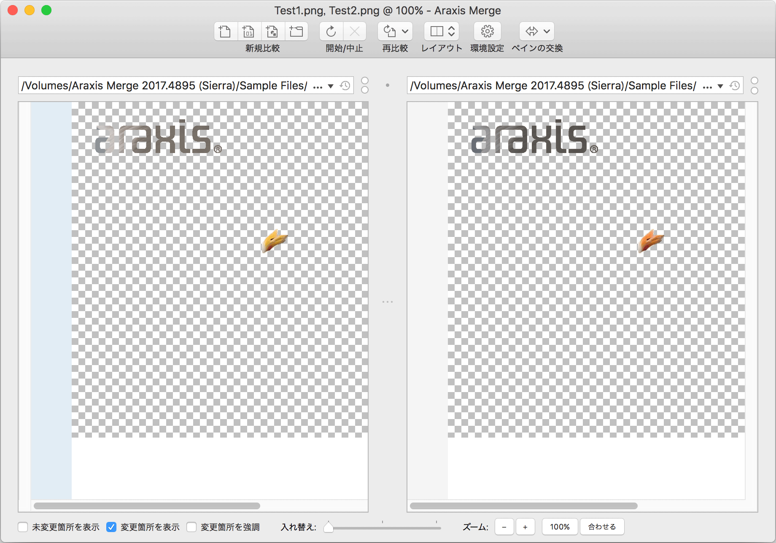Click right pane file history clock icon
Screen dimensions: 776x543
tap(735, 86)
